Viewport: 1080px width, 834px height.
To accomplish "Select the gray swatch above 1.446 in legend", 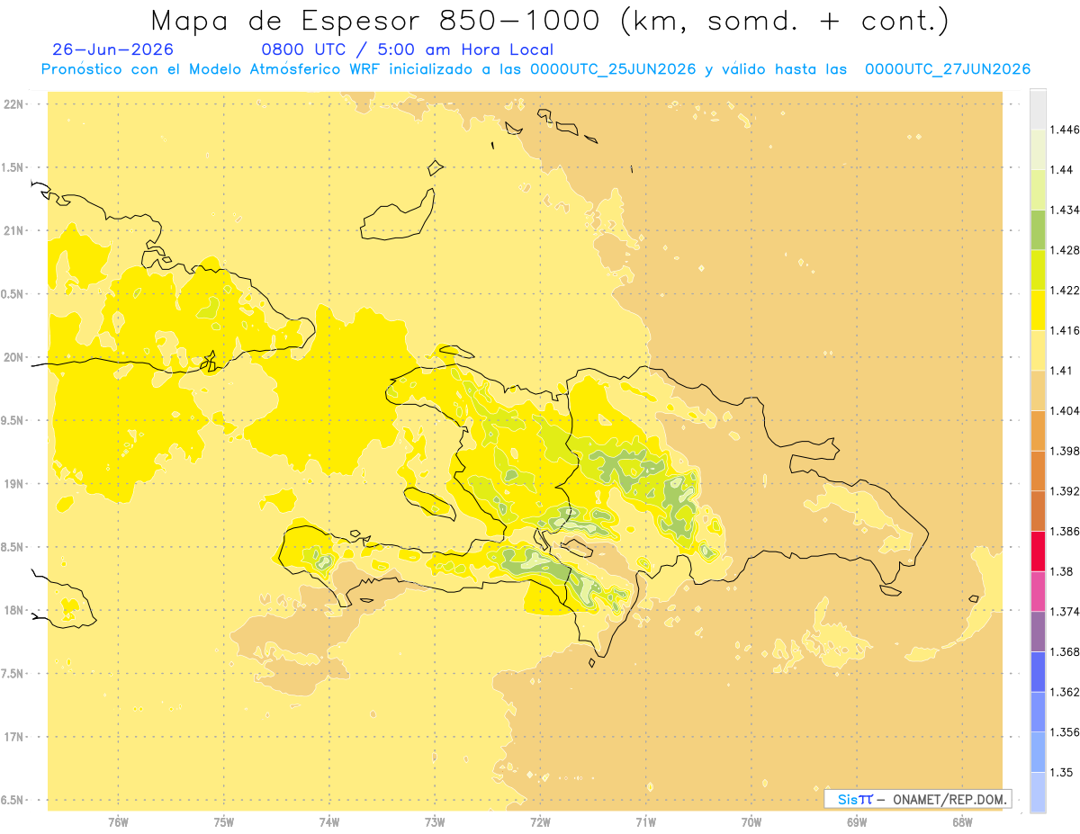I will click(x=1038, y=109).
